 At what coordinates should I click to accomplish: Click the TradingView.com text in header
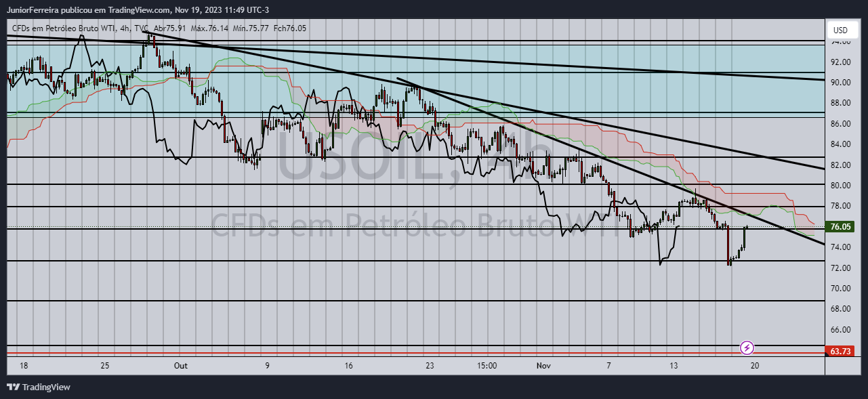coord(138,10)
